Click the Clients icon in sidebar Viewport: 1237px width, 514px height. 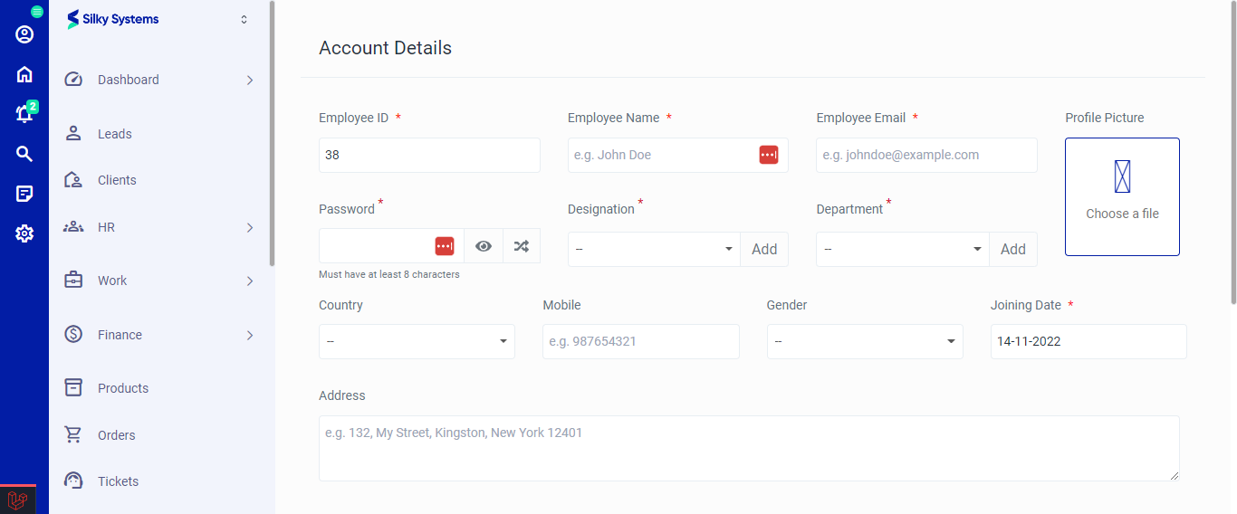(73, 180)
